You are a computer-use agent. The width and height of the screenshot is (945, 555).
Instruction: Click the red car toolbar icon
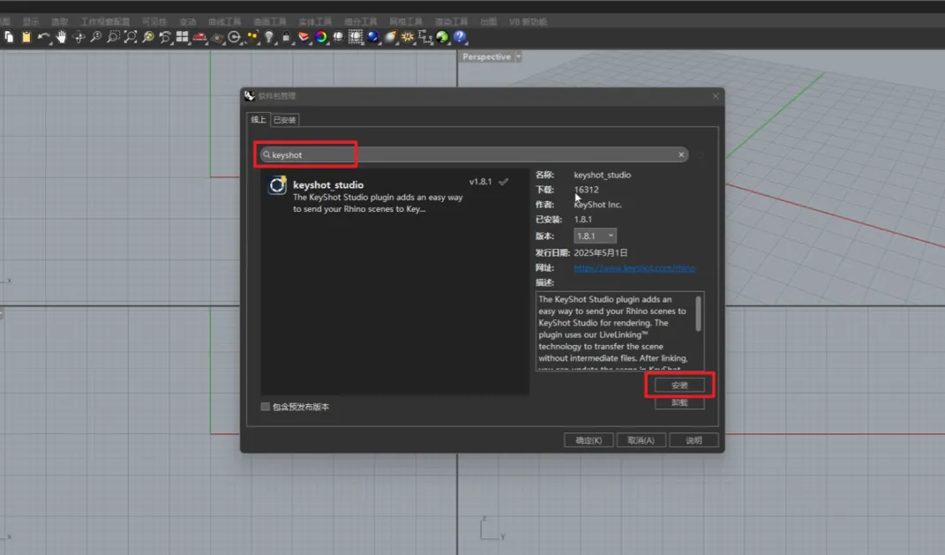[x=199, y=37]
